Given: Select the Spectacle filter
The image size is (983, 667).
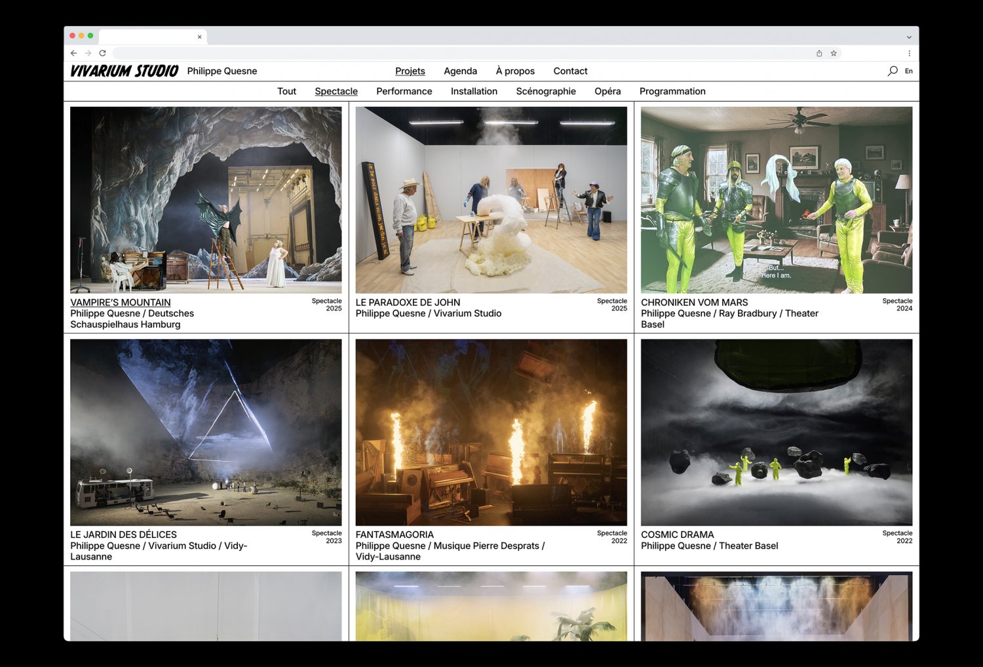Looking at the screenshot, I should [x=336, y=91].
